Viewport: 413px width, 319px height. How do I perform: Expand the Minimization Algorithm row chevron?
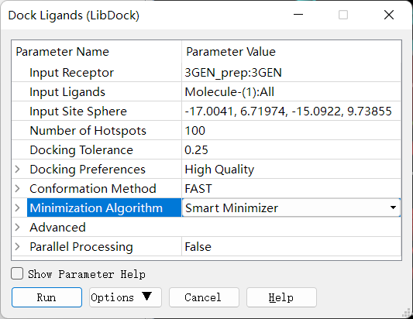pyautogui.click(x=17, y=208)
